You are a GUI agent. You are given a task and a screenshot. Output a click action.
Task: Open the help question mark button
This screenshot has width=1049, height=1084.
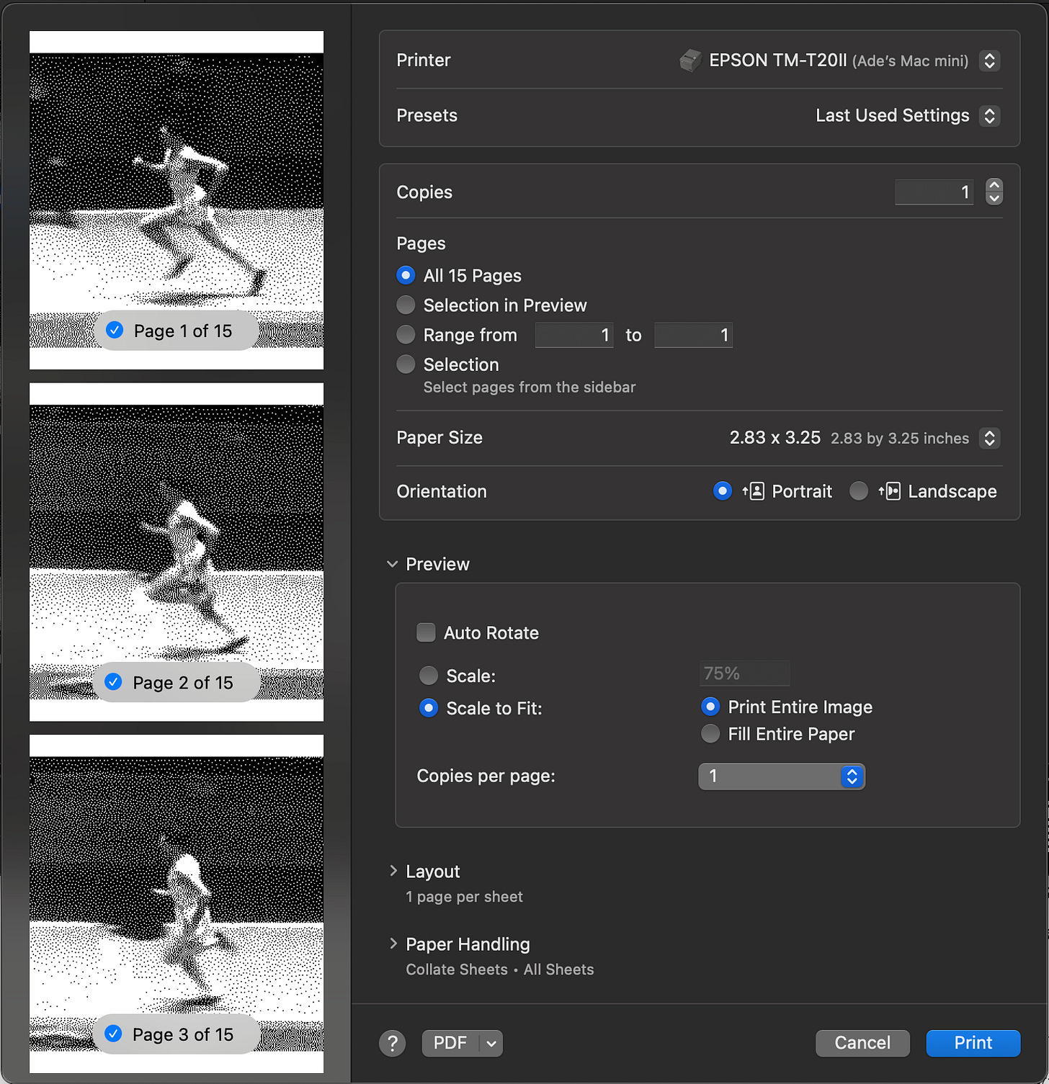point(393,1043)
